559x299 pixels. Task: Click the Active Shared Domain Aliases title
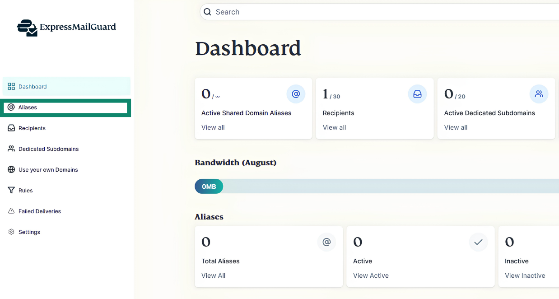tap(247, 113)
